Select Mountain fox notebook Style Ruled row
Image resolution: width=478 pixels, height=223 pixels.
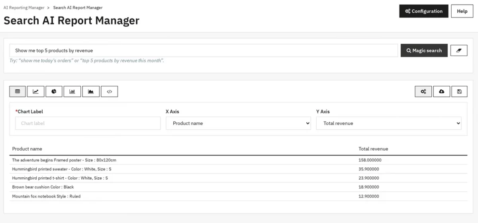(x=238, y=196)
